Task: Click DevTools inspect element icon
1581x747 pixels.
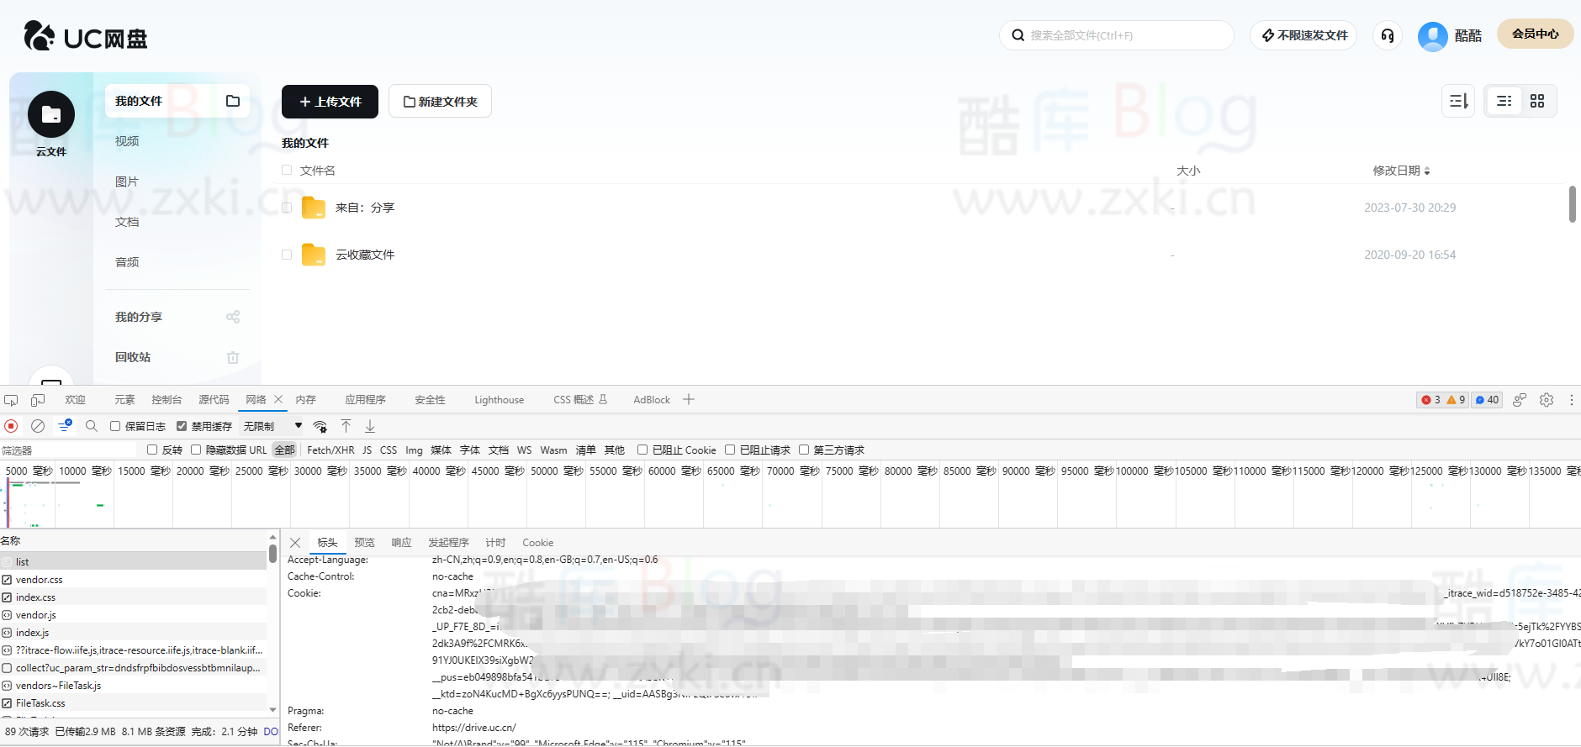Action: pyautogui.click(x=11, y=400)
